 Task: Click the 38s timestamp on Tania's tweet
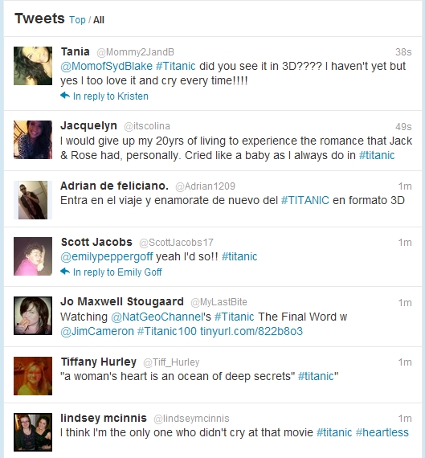403,52
